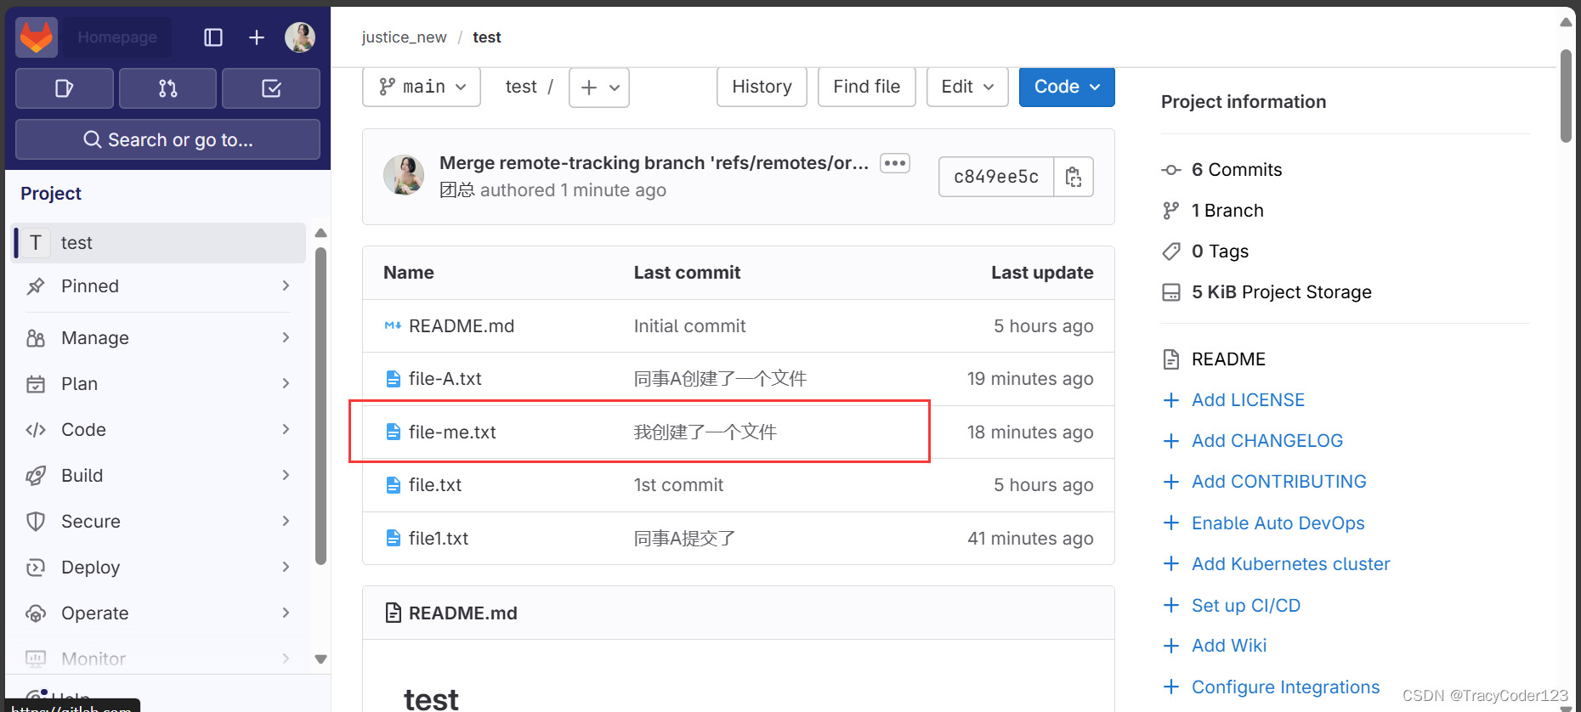This screenshot has height=712, width=1581.
Task: Toggle the sidebar collapse icon
Action: (x=213, y=37)
